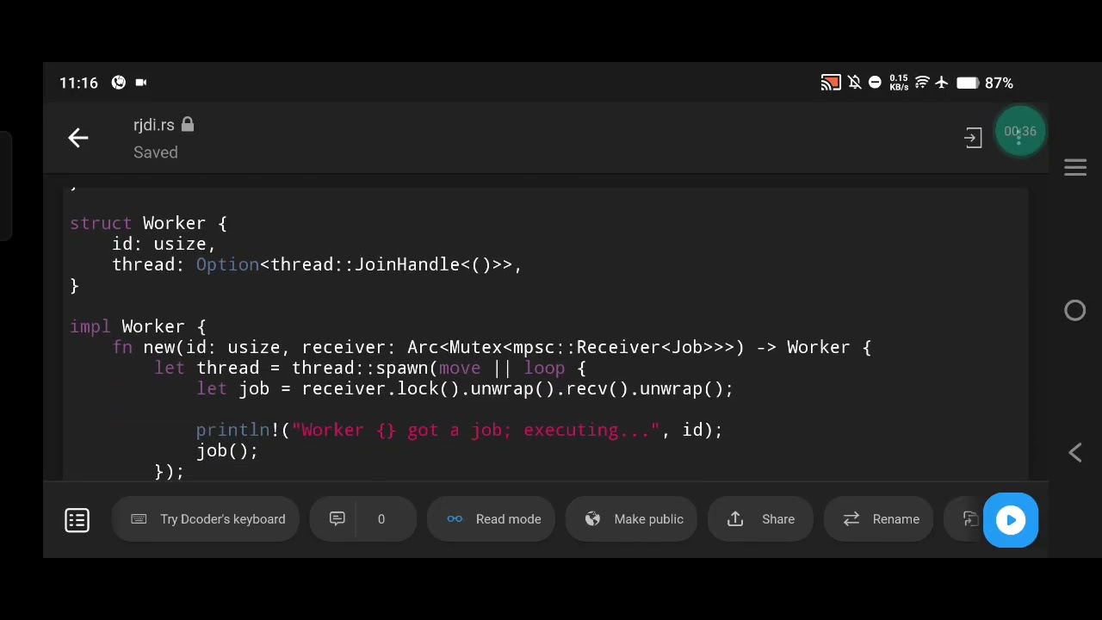Open the hamburger menu at right edge
The height and width of the screenshot is (620, 1102).
click(x=1075, y=168)
